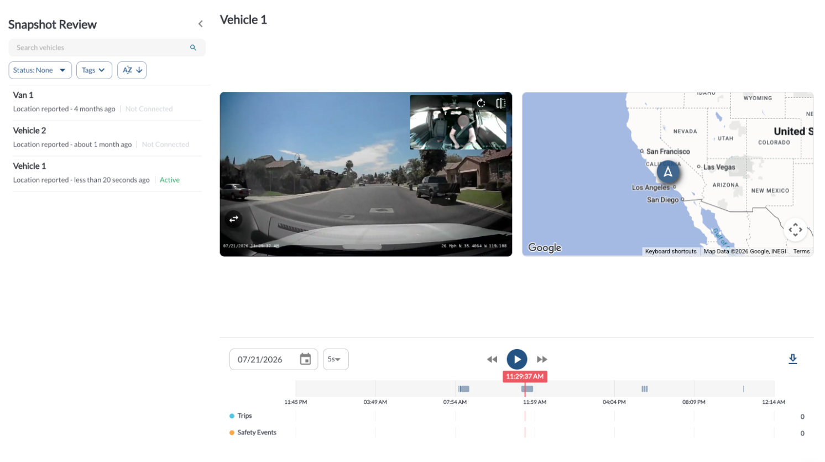Click Las Vegas label on map

click(719, 167)
